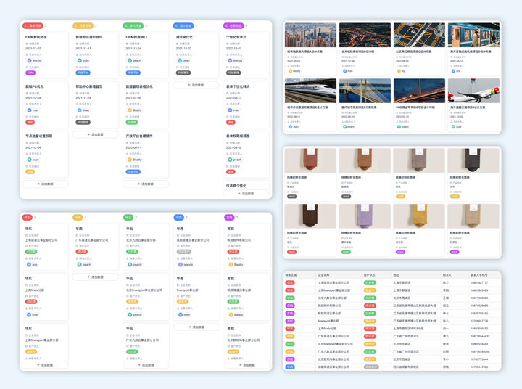Open the 表单权限组视图 card
This screenshot has width=522, height=389.
(246, 154)
